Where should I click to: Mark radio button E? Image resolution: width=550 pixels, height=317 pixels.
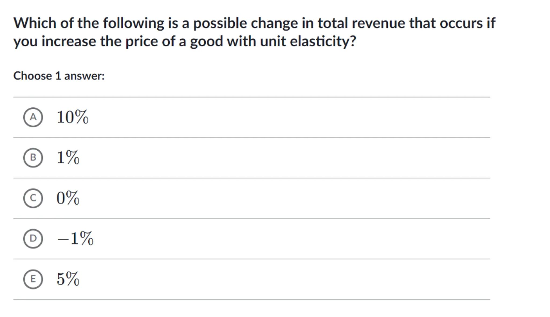pyautogui.click(x=33, y=279)
